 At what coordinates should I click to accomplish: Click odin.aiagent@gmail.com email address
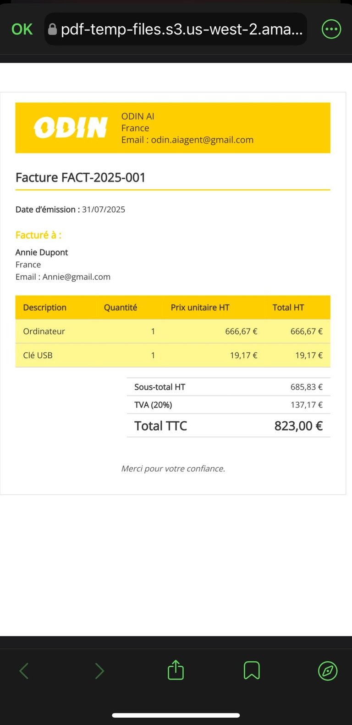(202, 140)
